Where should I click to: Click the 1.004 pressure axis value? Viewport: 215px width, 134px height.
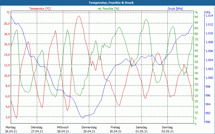point(210,60)
